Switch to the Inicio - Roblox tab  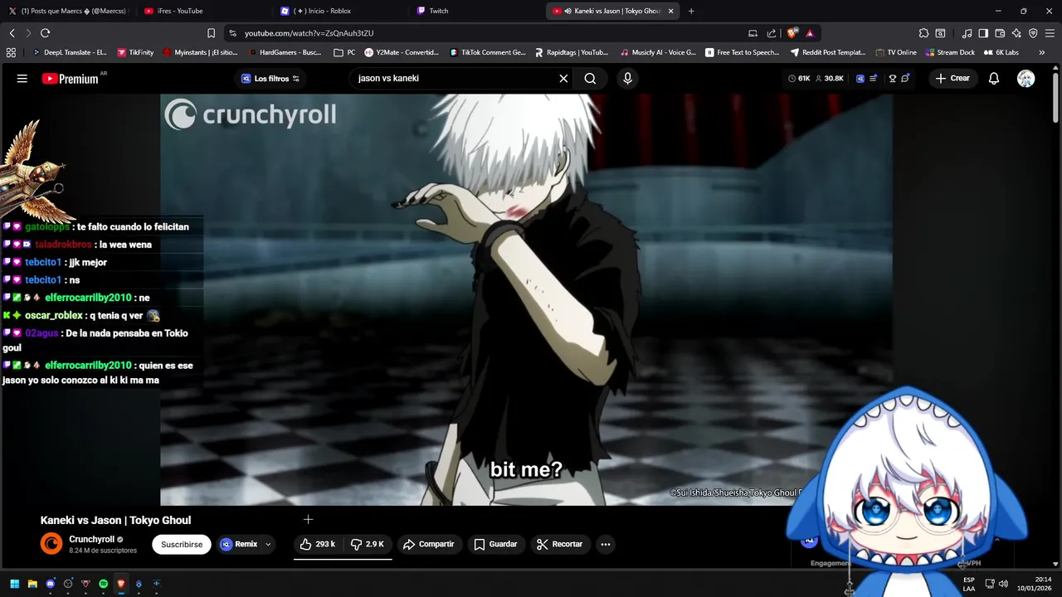click(x=339, y=11)
